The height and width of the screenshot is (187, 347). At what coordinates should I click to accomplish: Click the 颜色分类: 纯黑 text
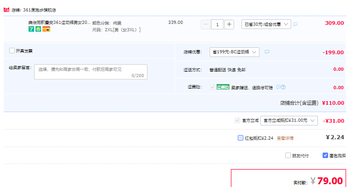tap(107, 23)
